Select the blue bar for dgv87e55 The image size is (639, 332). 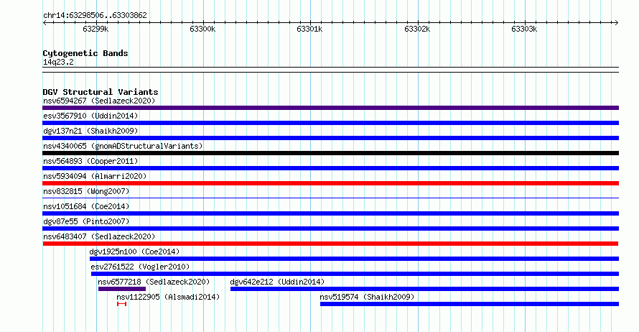click(330, 229)
